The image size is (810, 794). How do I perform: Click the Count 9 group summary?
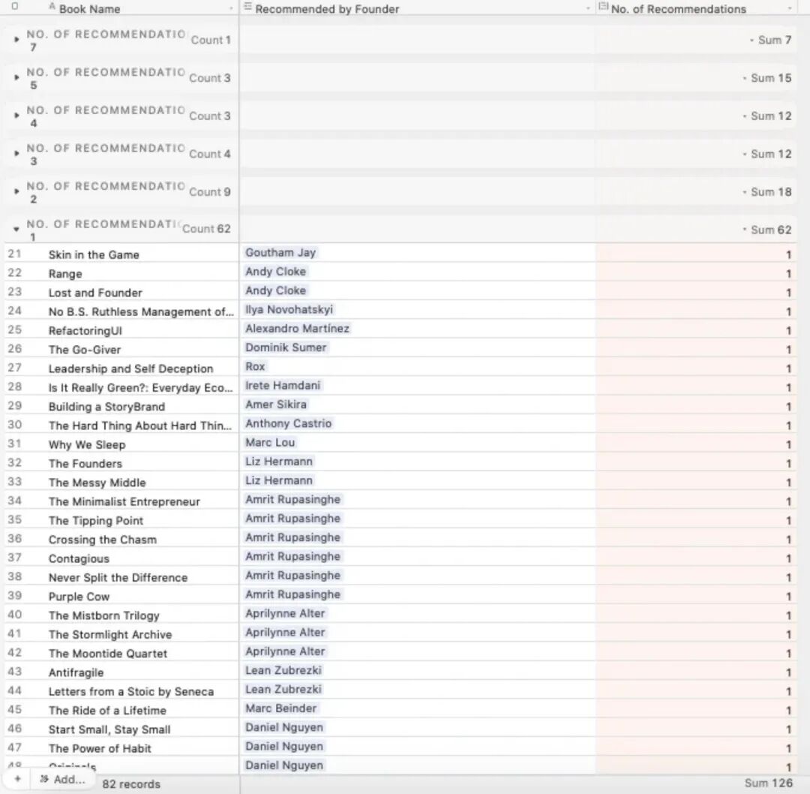tap(210, 192)
